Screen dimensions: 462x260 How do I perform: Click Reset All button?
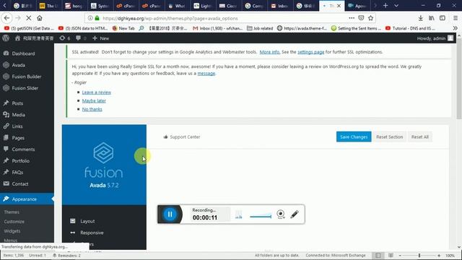click(x=420, y=136)
